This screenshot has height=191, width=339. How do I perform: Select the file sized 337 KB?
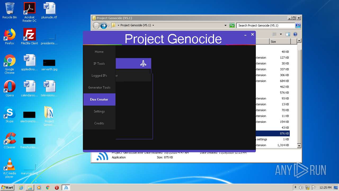(273, 69)
